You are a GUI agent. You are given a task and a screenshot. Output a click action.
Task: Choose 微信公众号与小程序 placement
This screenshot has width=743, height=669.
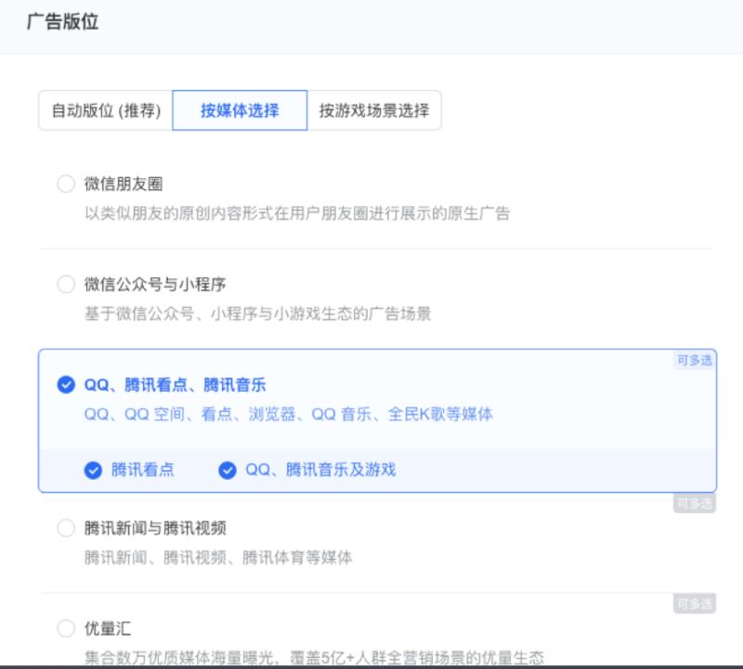coord(66,284)
